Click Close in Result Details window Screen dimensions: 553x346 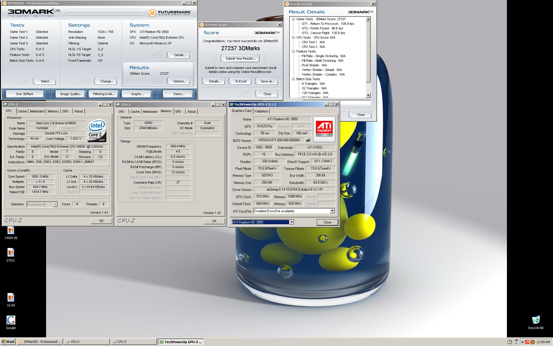tap(361, 115)
